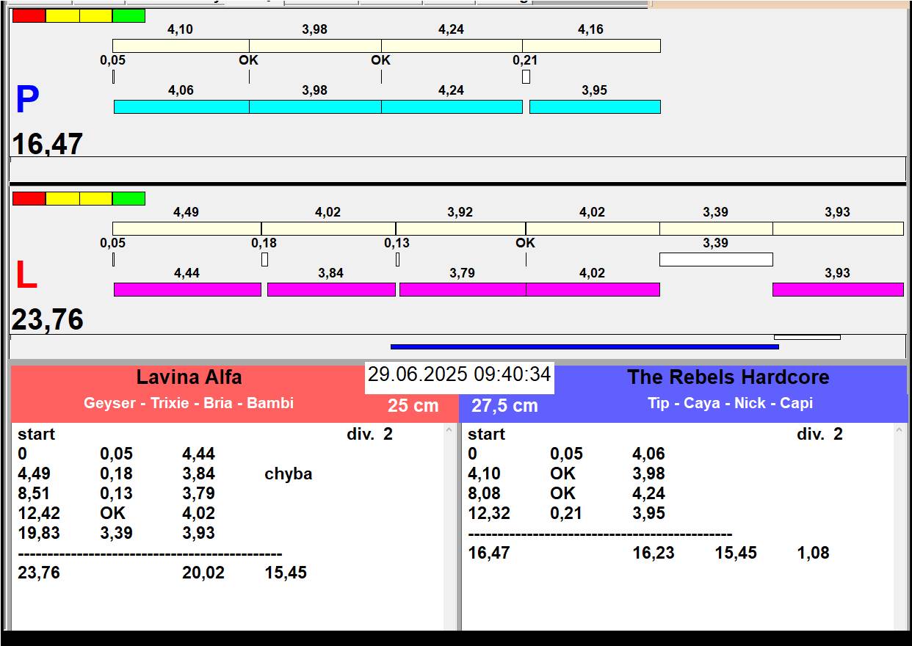Select the 8,51 cell in Lavina Alfa table
Image resolution: width=912 pixels, height=646 pixels.
pos(35,494)
